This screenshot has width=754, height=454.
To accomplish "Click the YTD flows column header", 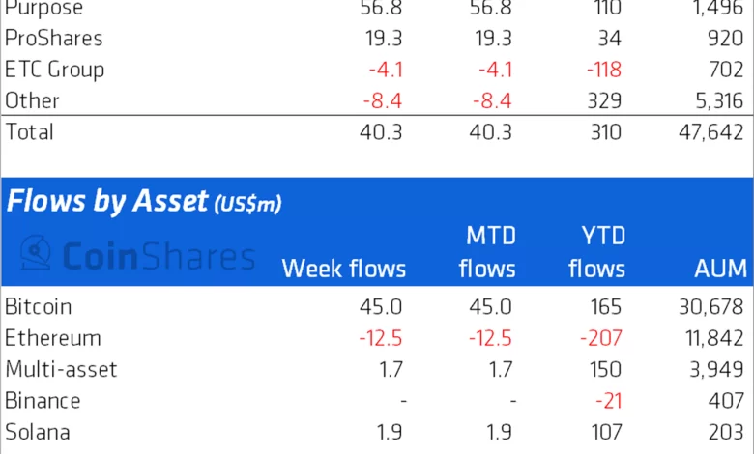I will (x=596, y=251).
